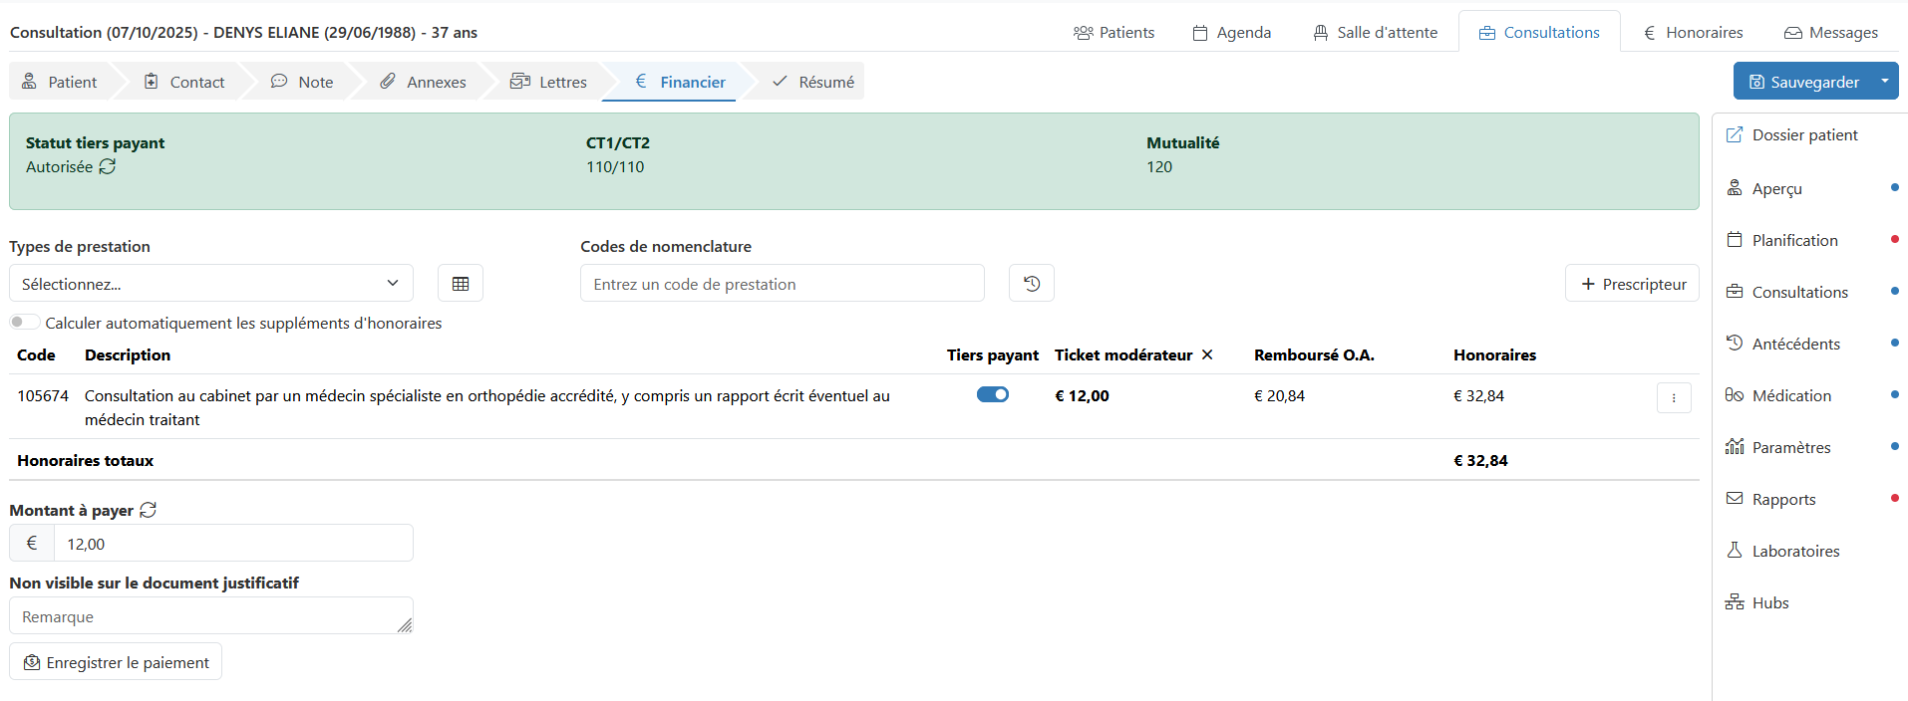Open Planification in the sidebar
Image resolution: width=1908 pixels, height=701 pixels.
pyautogui.click(x=1782, y=240)
